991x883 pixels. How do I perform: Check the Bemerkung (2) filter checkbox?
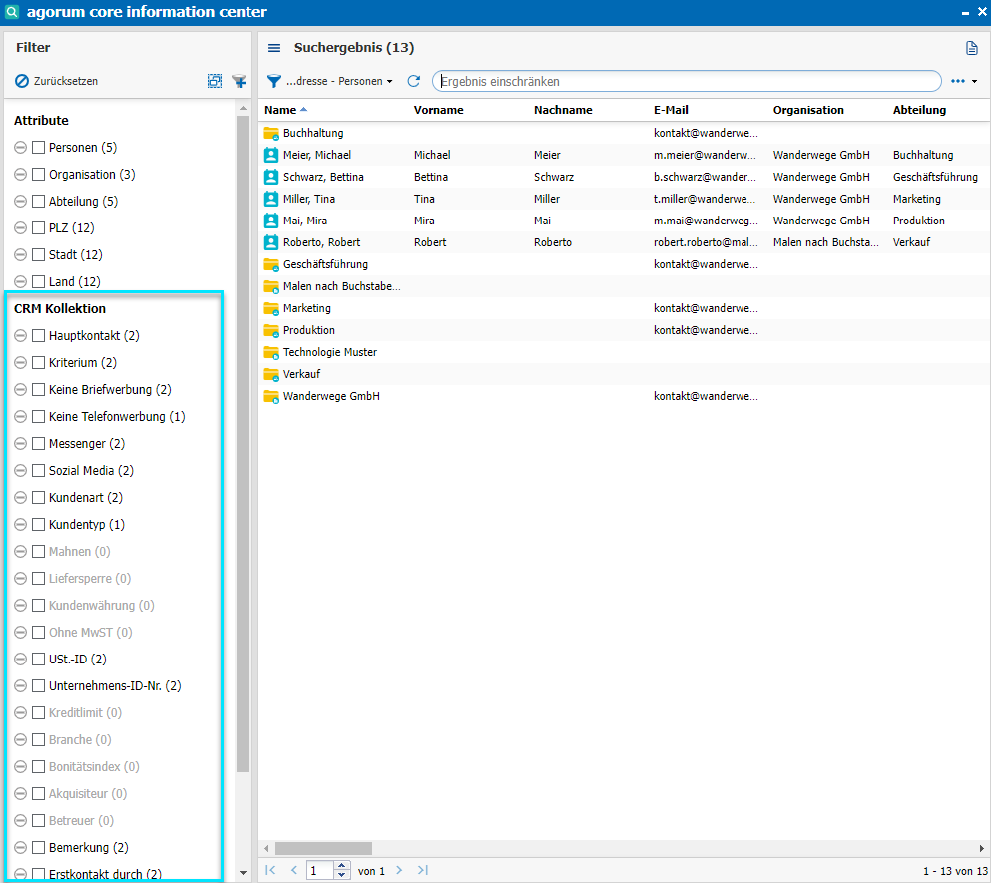click(39, 848)
